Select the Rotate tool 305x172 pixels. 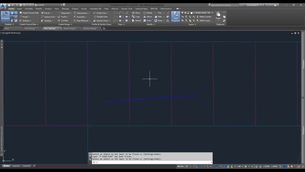coord(148,13)
